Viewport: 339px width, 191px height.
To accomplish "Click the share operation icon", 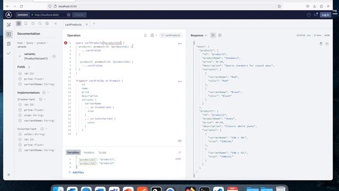I will click(145, 36).
